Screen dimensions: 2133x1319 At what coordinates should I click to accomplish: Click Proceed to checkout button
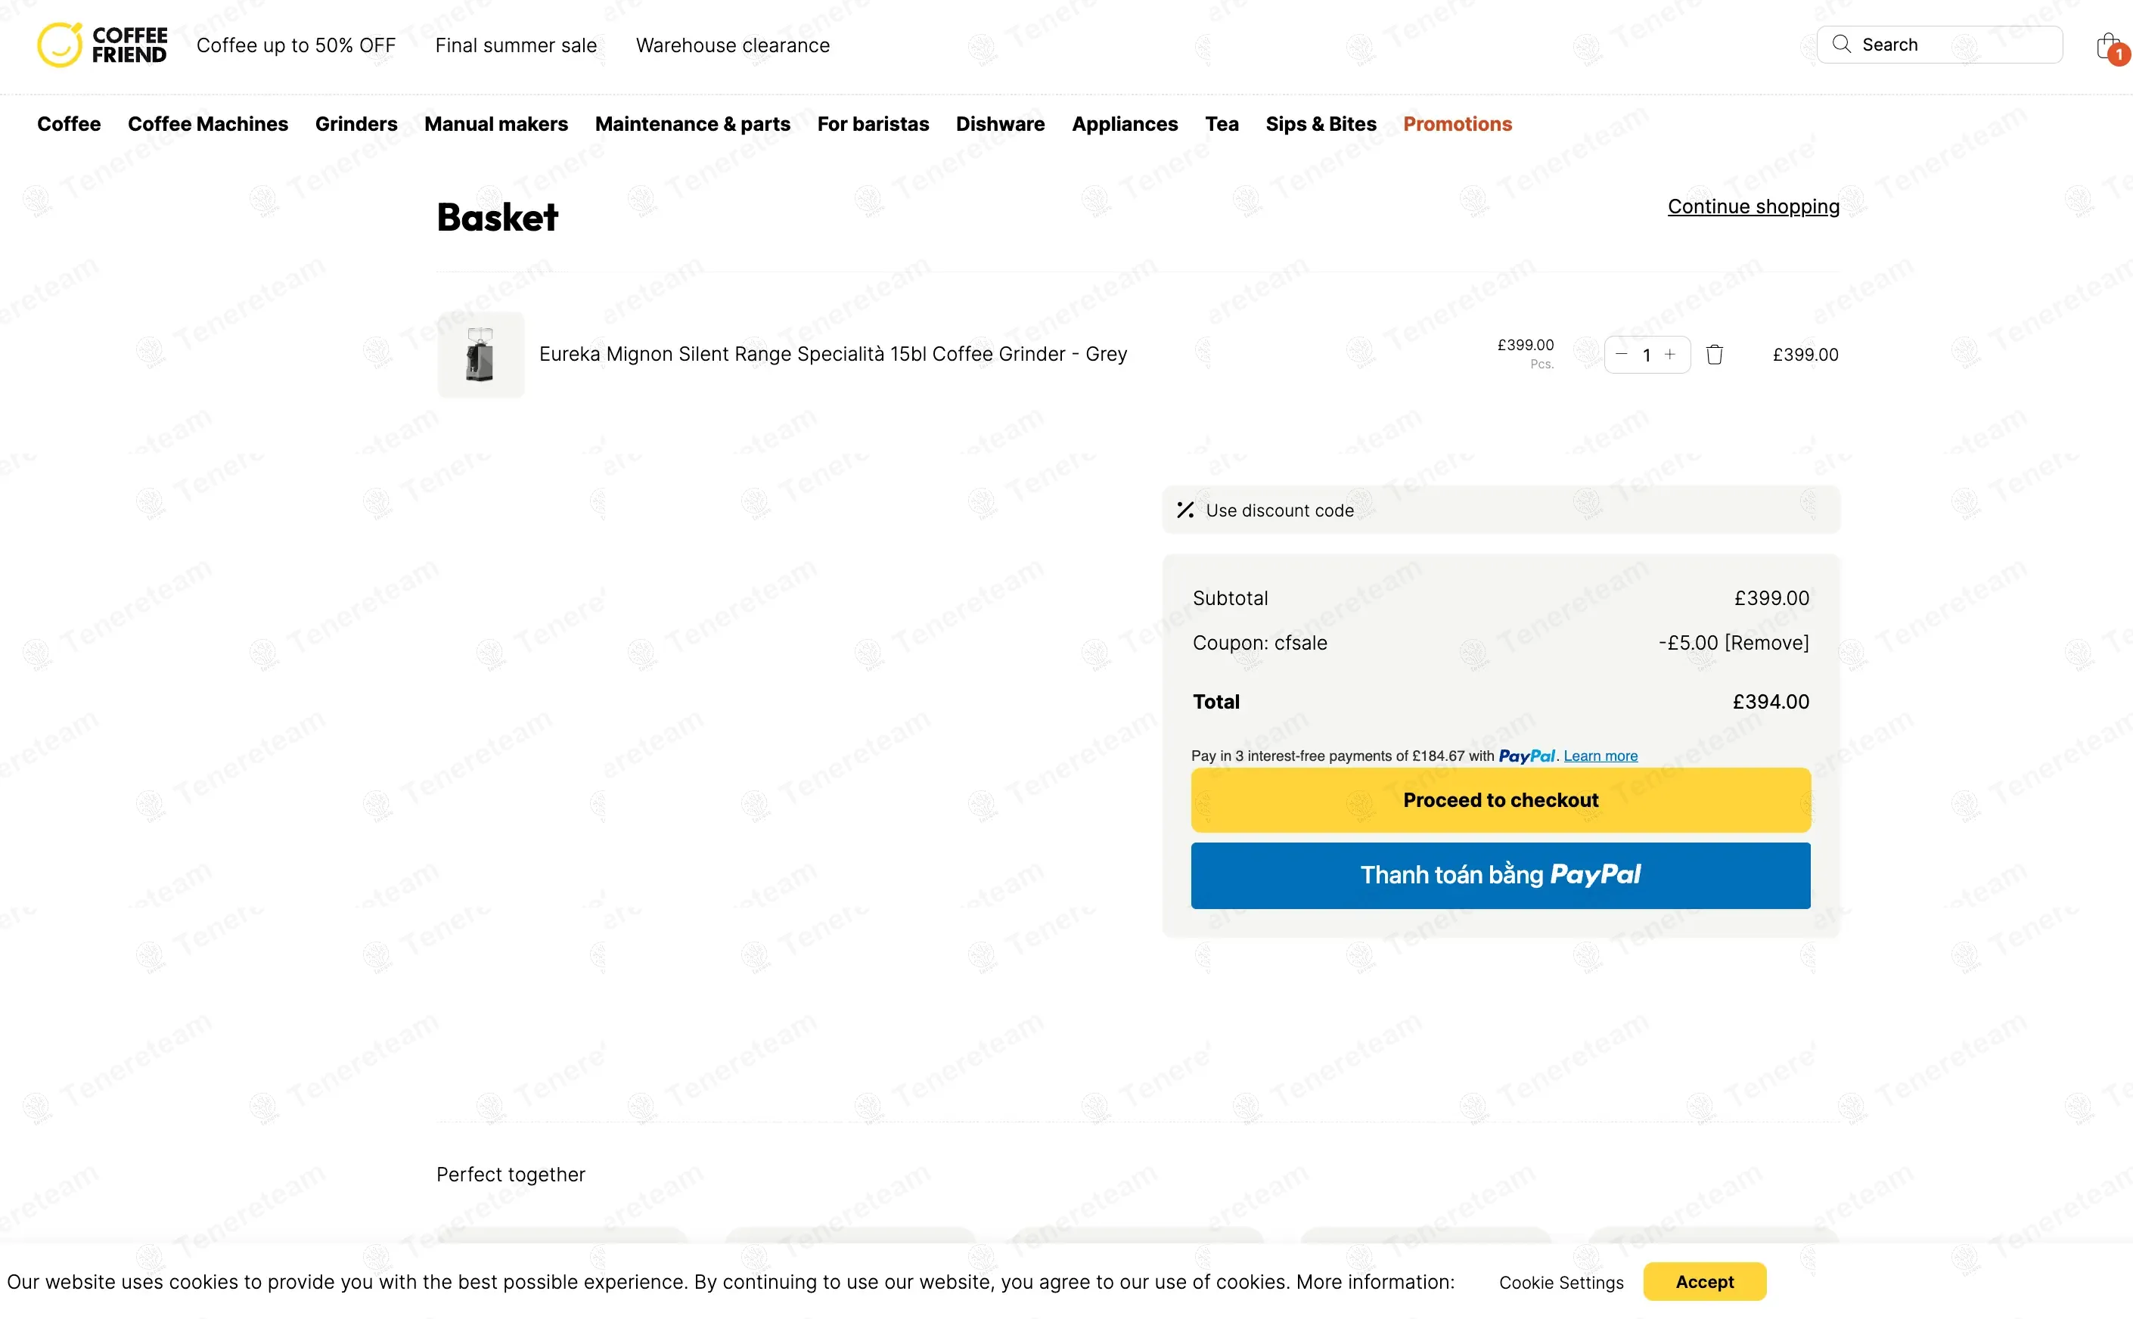(1500, 800)
